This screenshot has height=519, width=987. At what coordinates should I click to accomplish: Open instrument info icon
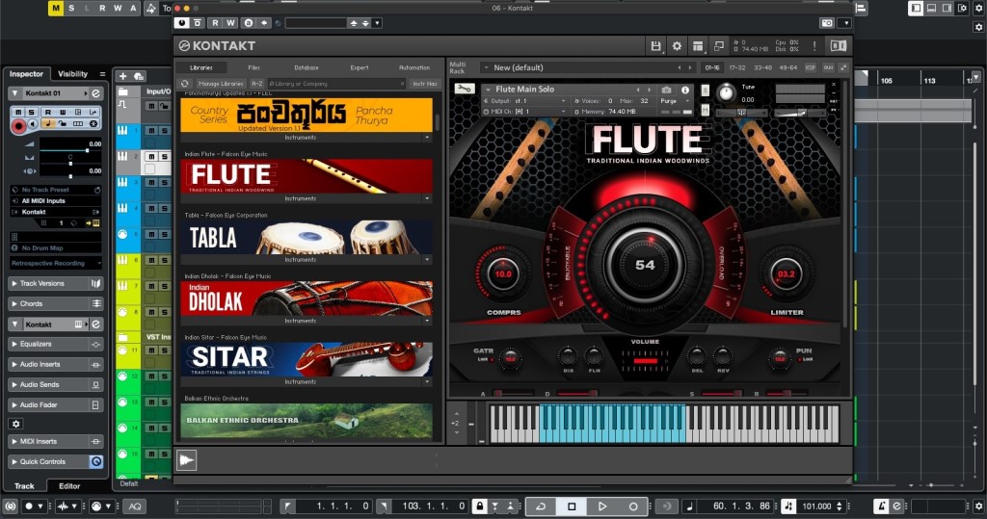pyautogui.click(x=685, y=90)
